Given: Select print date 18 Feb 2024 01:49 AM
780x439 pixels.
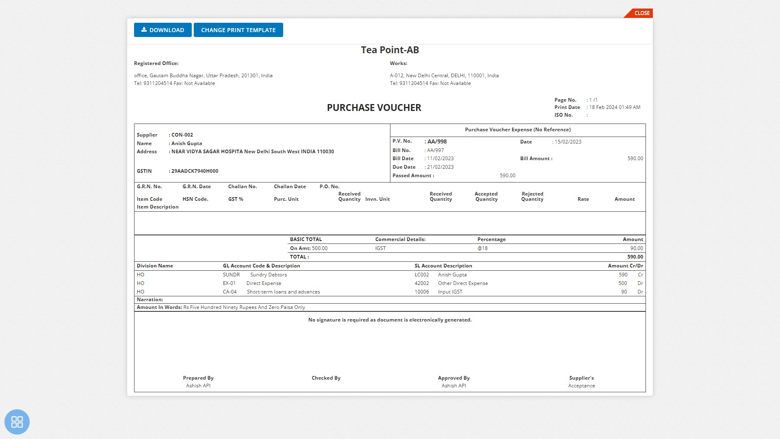Looking at the screenshot, I should pyautogui.click(x=615, y=107).
